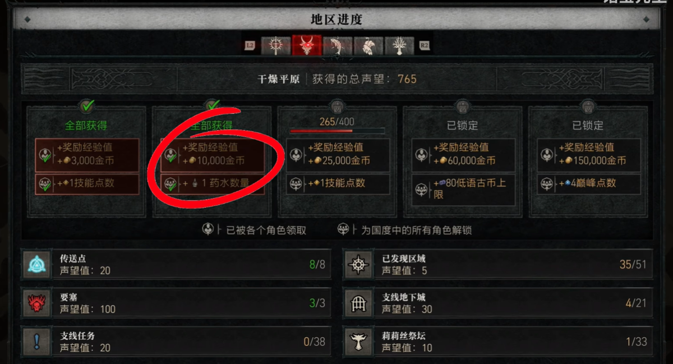Click the L2 previous-region button
Screen dimensions: 673x364
coord(251,45)
